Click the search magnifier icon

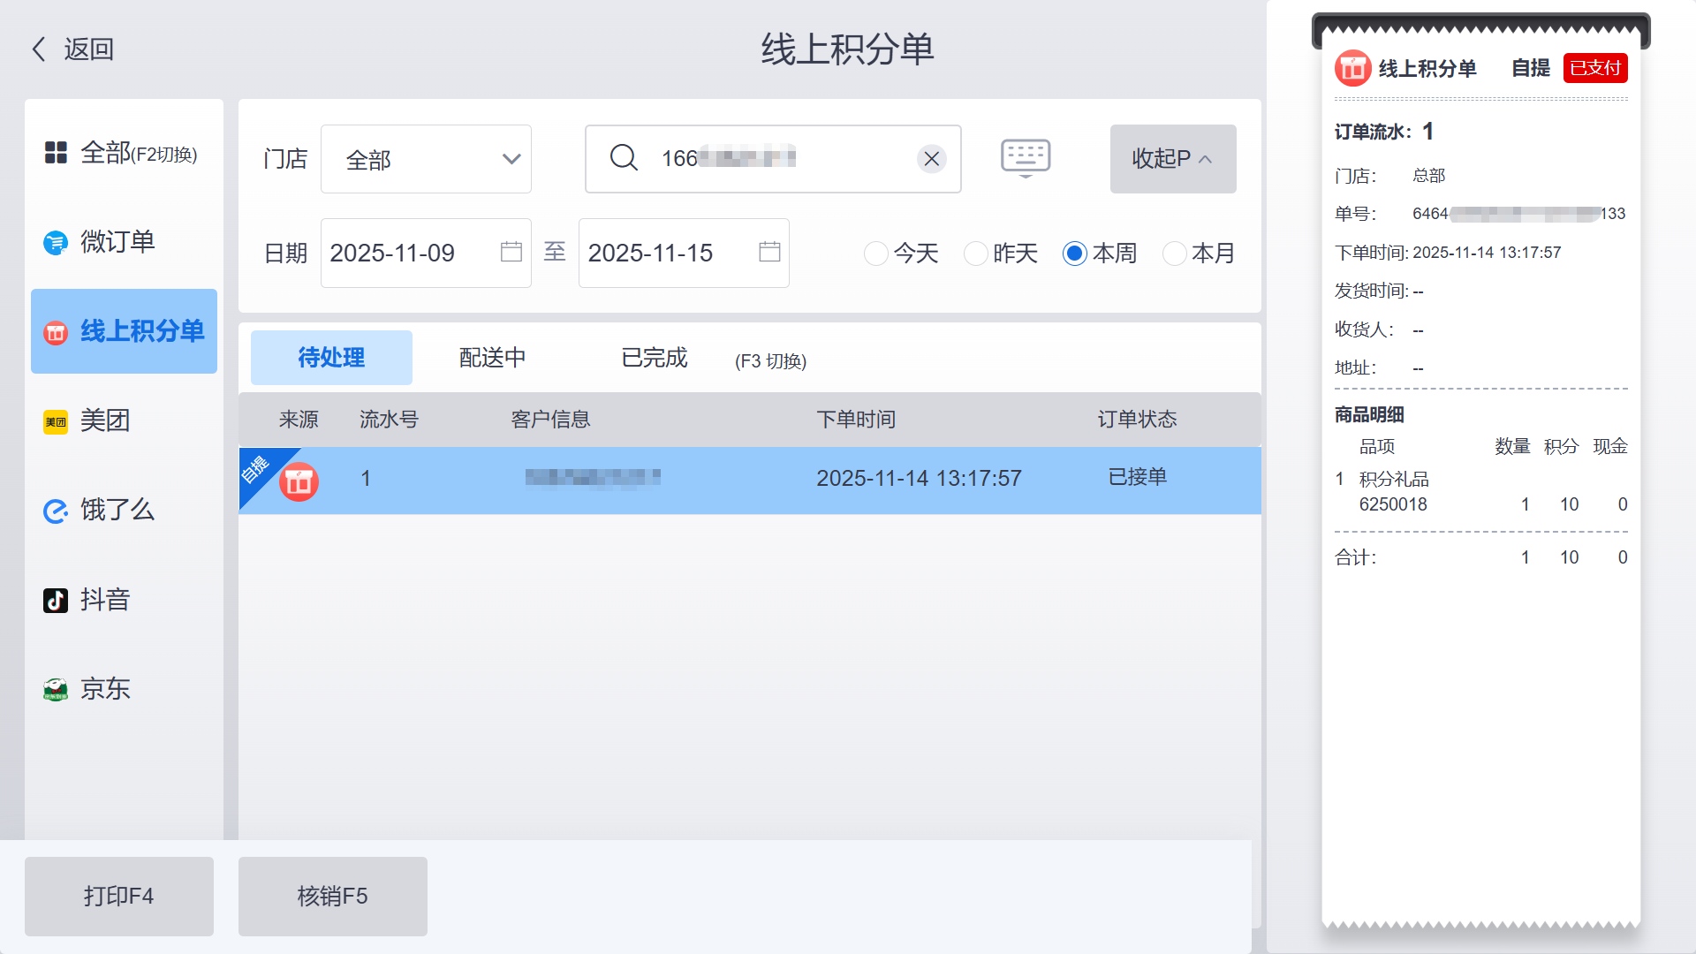[x=624, y=158]
